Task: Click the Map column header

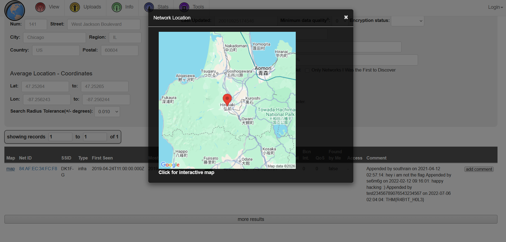Action: [x=11, y=158]
